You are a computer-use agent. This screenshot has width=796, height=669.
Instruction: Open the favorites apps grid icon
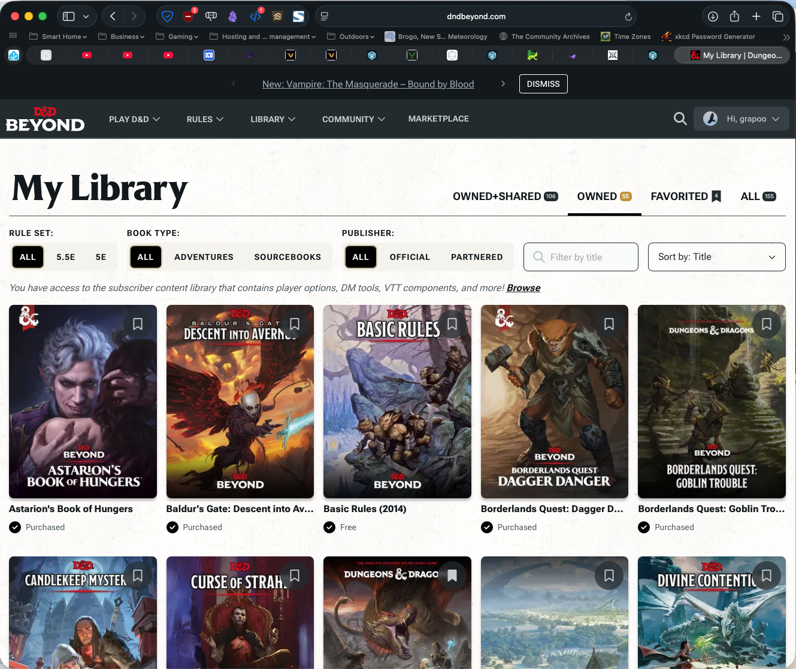pyautogui.click(x=13, y=37)
